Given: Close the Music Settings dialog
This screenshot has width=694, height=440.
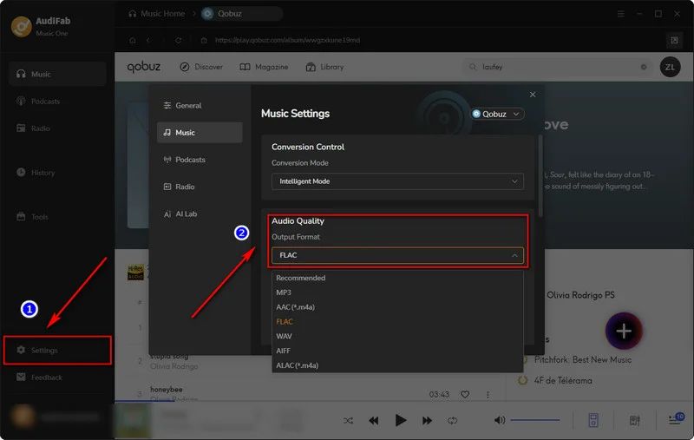Looking at the screenshot, I should [533, 95].
